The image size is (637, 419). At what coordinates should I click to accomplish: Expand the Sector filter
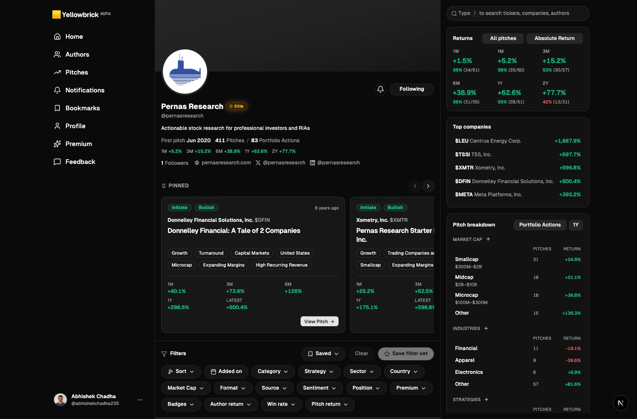[x=362, y=371]
